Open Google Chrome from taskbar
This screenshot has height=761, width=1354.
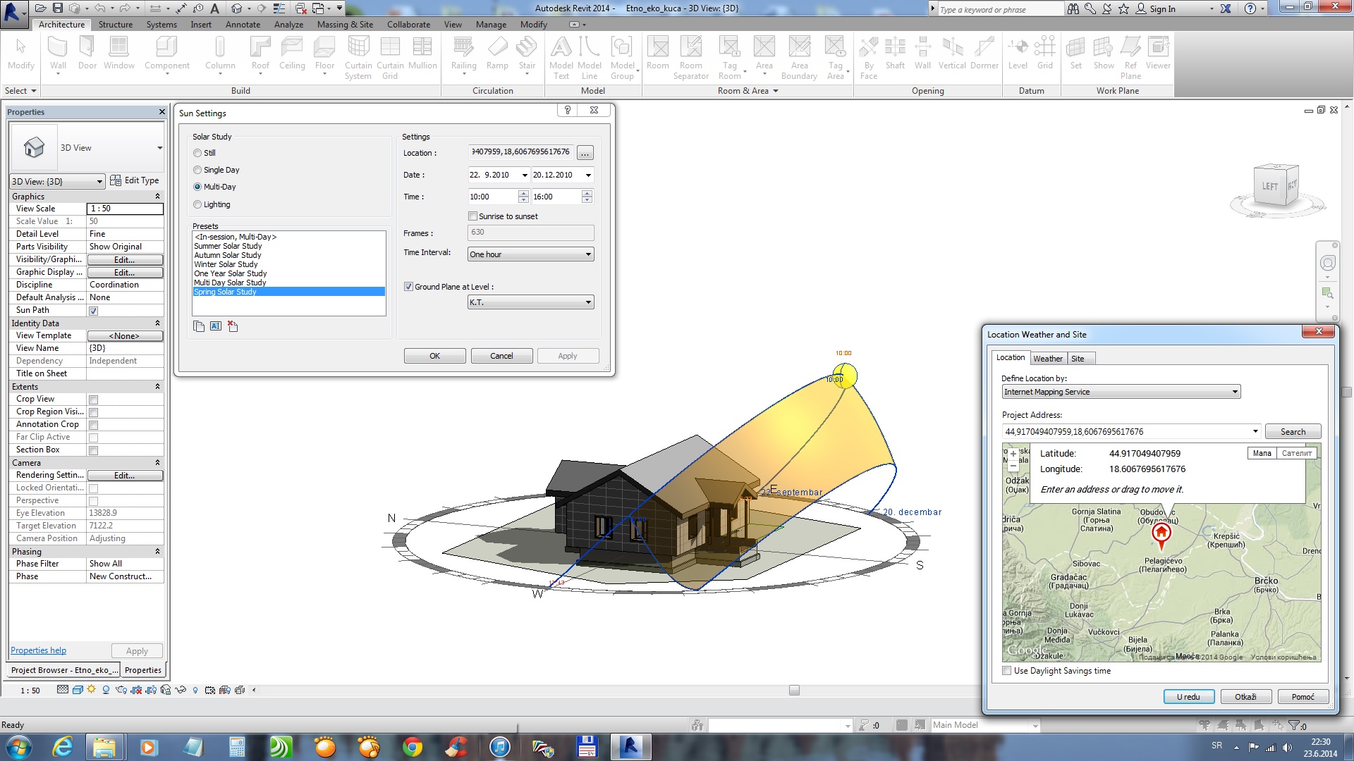click(412, 747)
